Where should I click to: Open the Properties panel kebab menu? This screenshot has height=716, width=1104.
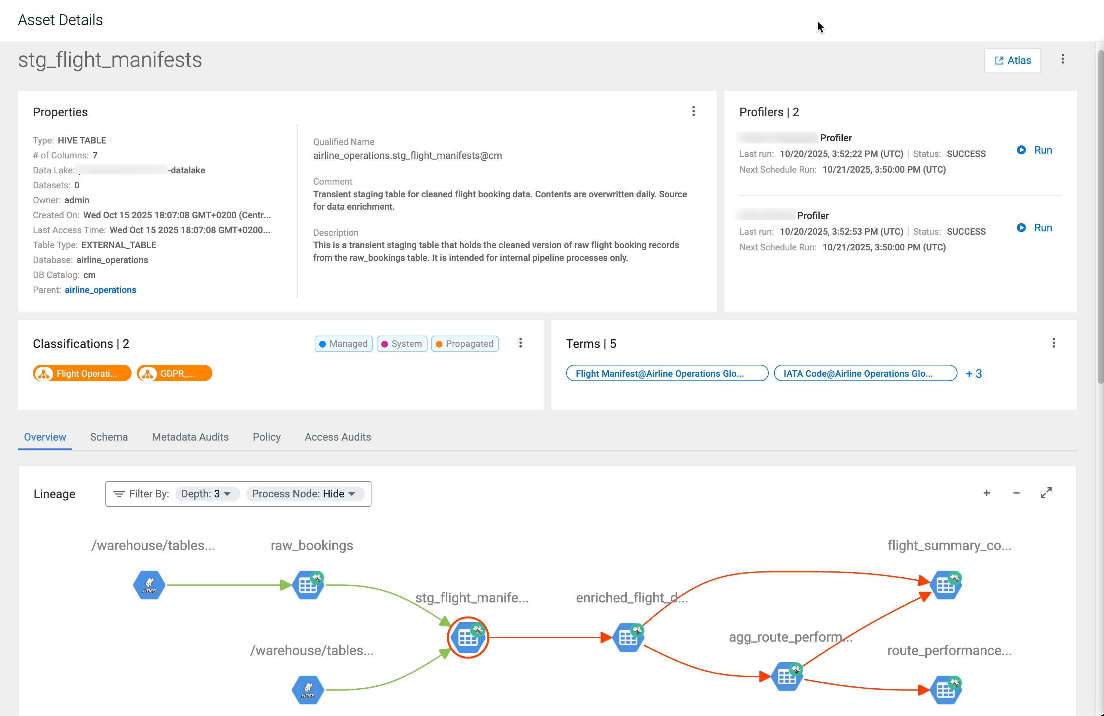pyautogui.click(x=693, y=111)
